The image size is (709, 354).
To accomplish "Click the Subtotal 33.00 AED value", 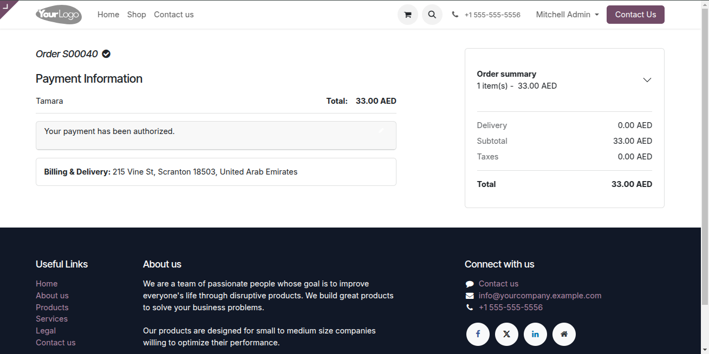I will [633, 141].
